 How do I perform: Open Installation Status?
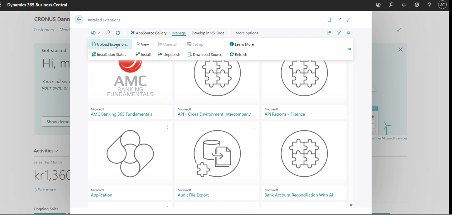(x=109, y=55)
